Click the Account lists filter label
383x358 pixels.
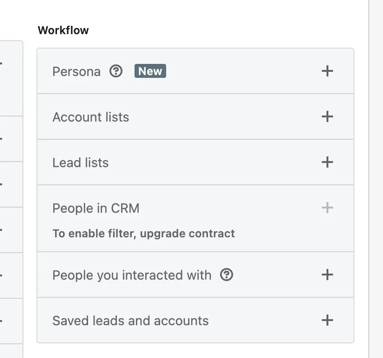point(91,117)
